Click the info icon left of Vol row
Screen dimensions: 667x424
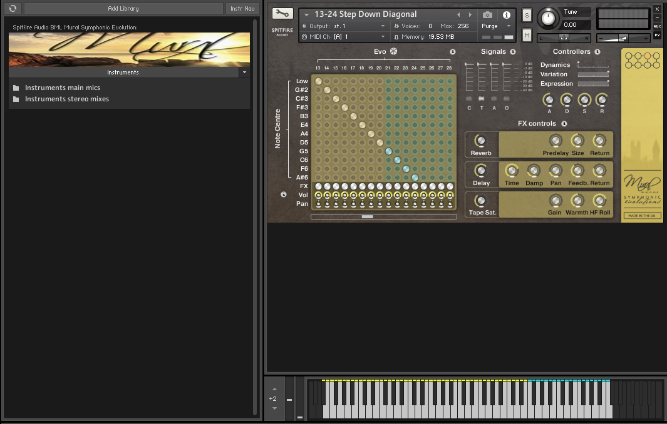point(284,194)
